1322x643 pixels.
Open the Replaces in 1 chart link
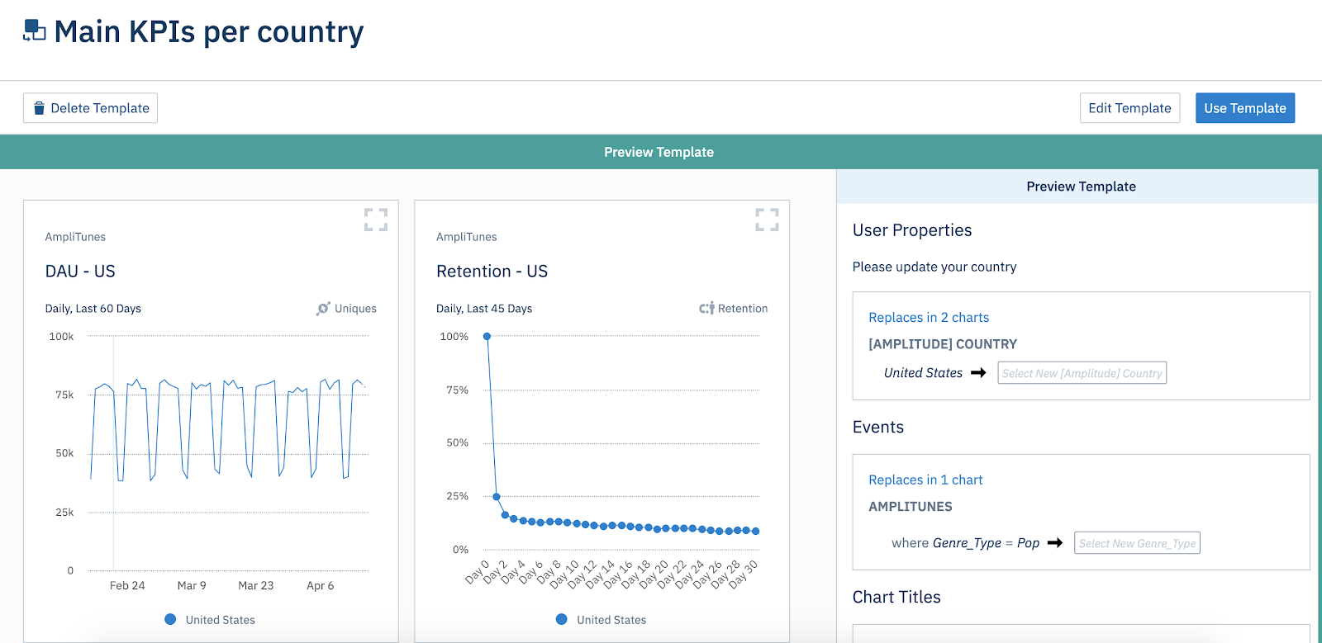point(925,480)
